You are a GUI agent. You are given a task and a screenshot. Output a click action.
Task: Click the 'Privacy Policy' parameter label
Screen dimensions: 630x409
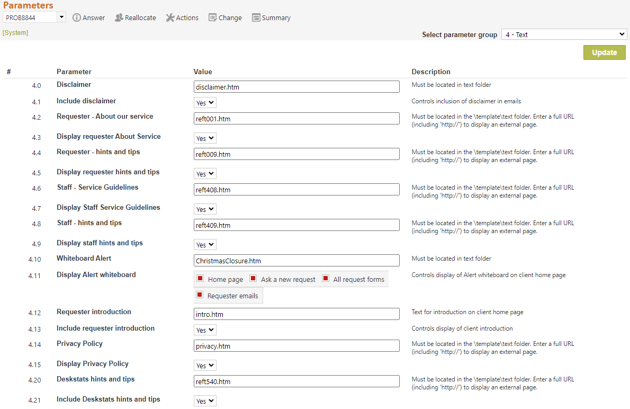(x=79, y=343)
